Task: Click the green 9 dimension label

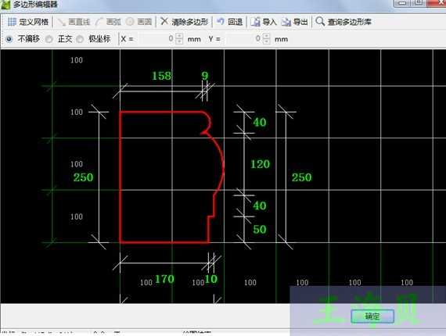Action: (x=205, y=76)
